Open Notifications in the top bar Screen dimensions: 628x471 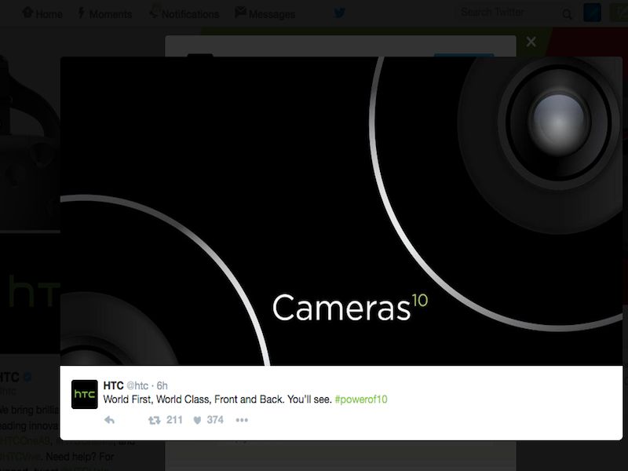[184, 13]
